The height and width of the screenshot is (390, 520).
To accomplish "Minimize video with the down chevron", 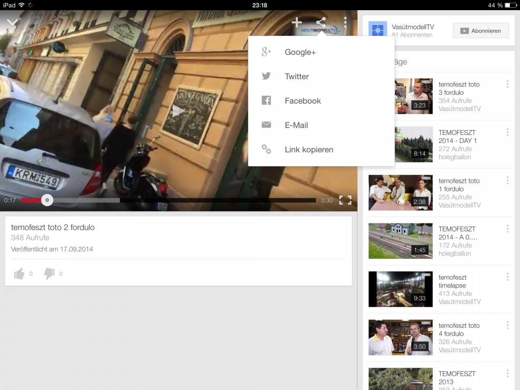I will click(13, 22).
